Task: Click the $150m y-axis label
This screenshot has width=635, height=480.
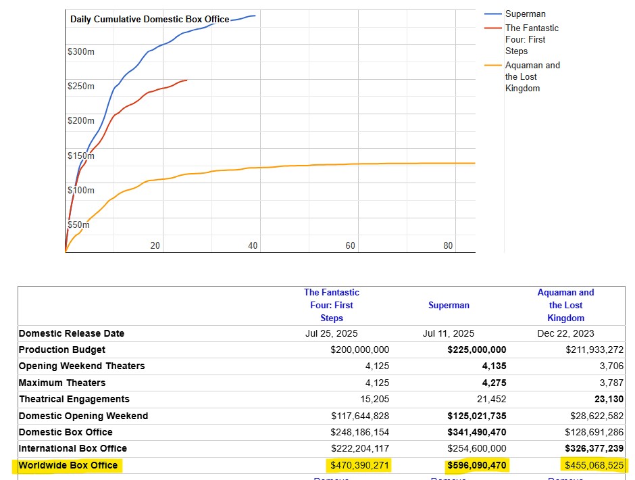Action: tap(81, 155)
